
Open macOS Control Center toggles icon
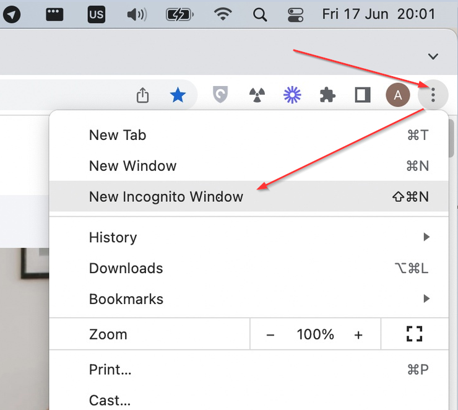click(296, 14)
